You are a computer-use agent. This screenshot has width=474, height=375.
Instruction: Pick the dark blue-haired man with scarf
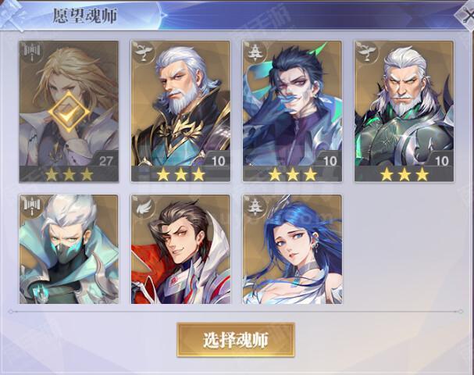[292, 112]
